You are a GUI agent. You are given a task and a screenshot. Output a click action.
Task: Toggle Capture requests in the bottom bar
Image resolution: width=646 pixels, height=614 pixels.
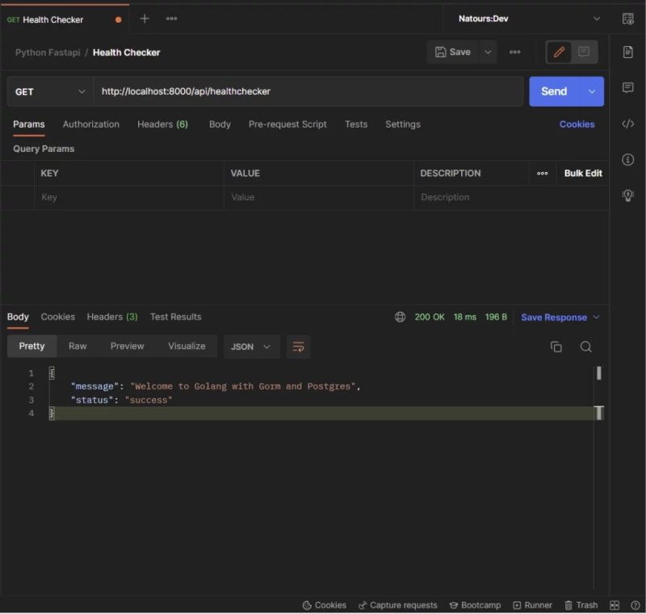click(x=397, y=604)
